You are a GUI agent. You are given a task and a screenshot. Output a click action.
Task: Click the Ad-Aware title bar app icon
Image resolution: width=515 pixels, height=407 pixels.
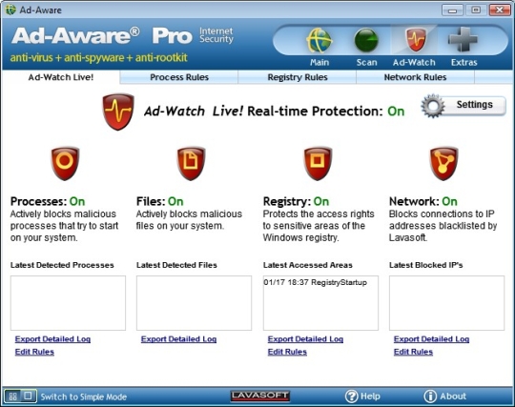(10, 10)
